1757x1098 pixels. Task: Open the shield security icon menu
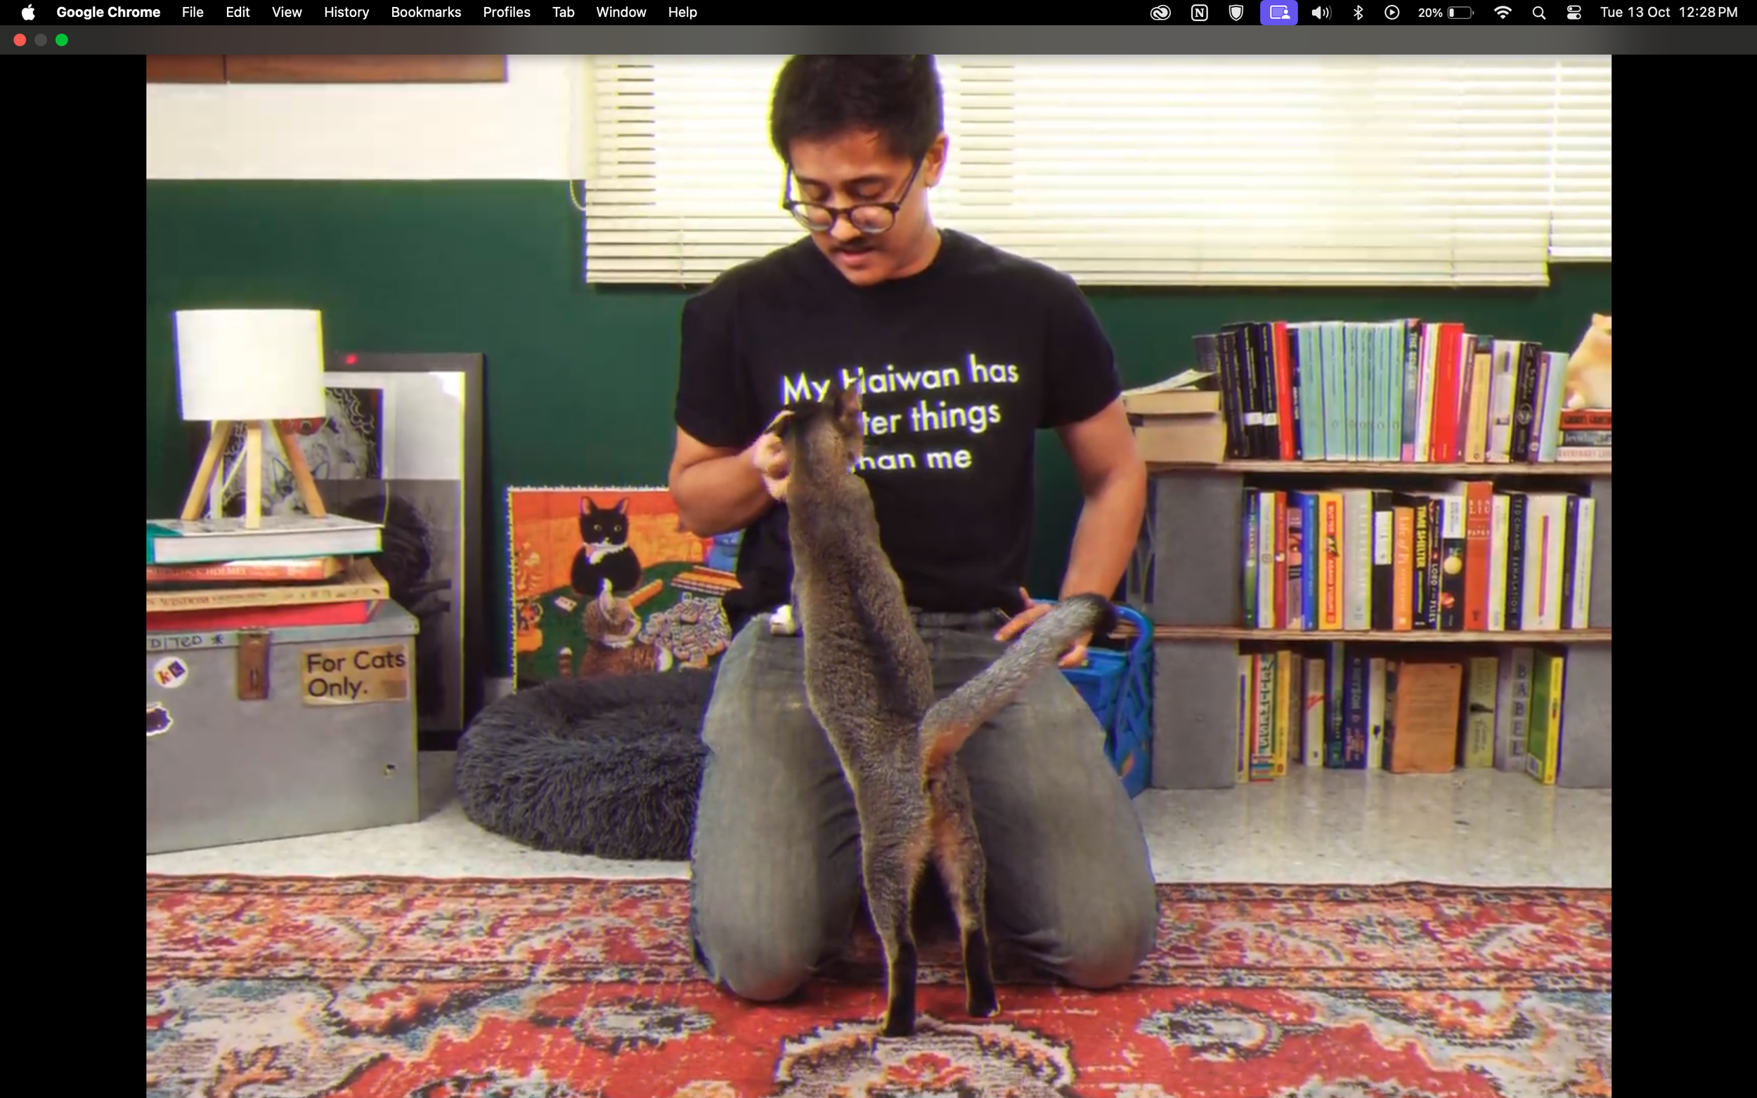tap(1236, 13)
